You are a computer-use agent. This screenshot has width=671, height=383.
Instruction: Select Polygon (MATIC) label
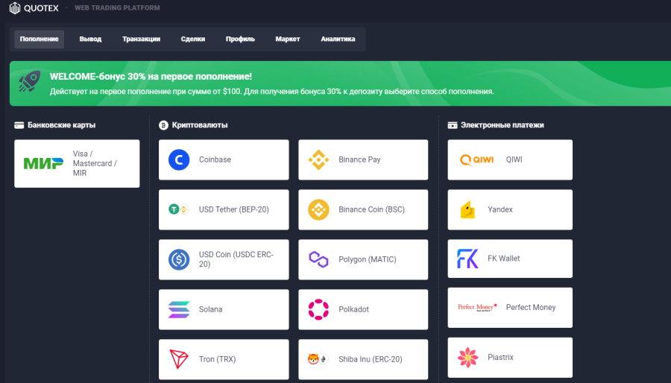coord(367,259)
